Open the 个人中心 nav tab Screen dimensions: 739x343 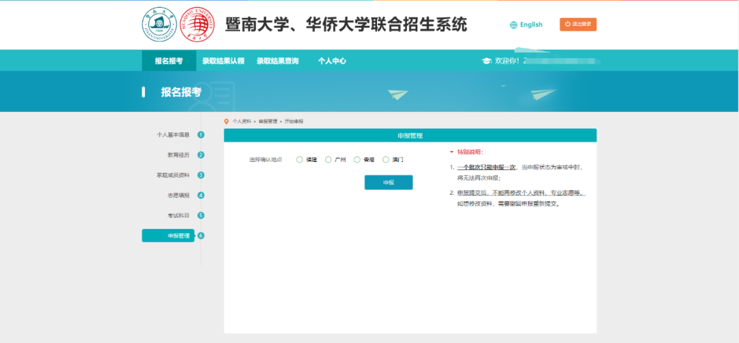click(x=332, y=61)
